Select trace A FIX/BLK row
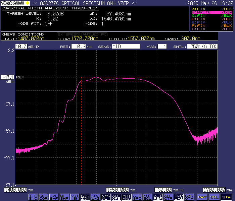This screenshot has height=201, width=235. [x=211, y=9]
